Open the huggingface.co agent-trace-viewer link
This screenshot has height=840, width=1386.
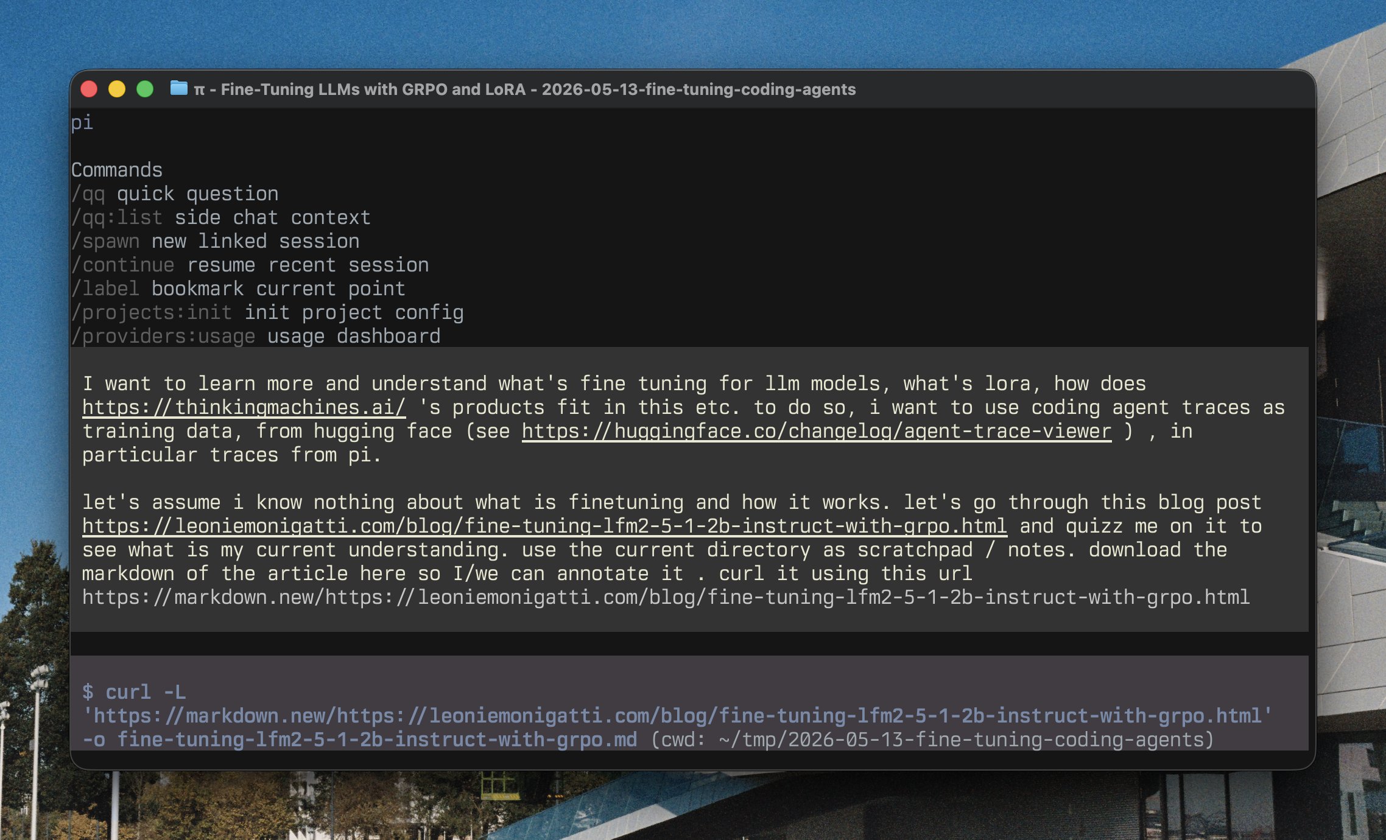(x=816, y=431)
